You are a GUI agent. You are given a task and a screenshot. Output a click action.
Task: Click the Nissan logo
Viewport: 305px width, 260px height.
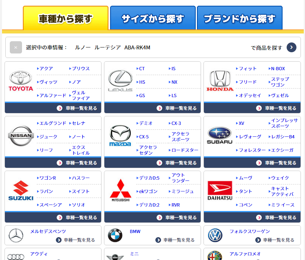click(x=21, y=136)
